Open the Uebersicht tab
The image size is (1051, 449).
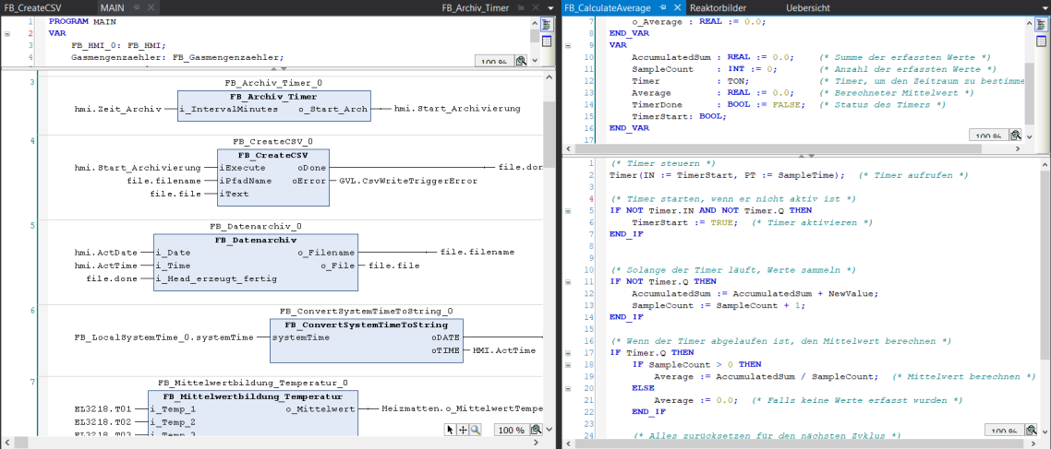(808, 8)
